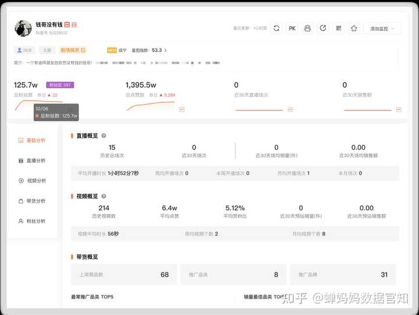Viewport: 419px width, 315px height.
Task: Open trend chart icon for 近30天销售额
Action: pos(399,109)
